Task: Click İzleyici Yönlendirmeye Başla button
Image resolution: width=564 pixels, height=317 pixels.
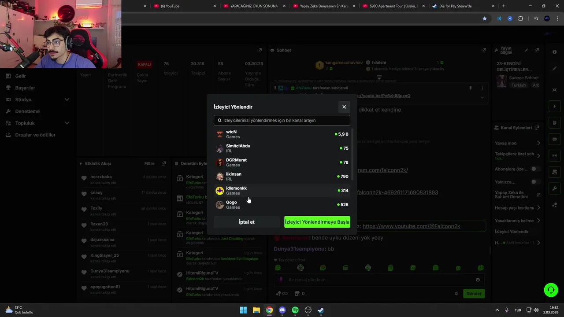Action: tap(317, 222)
